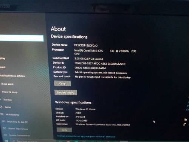Select installed RAM value 3.00 GB
Viewport: 189px width, 142px height.
pyautogui.click(x=89, y=59)
